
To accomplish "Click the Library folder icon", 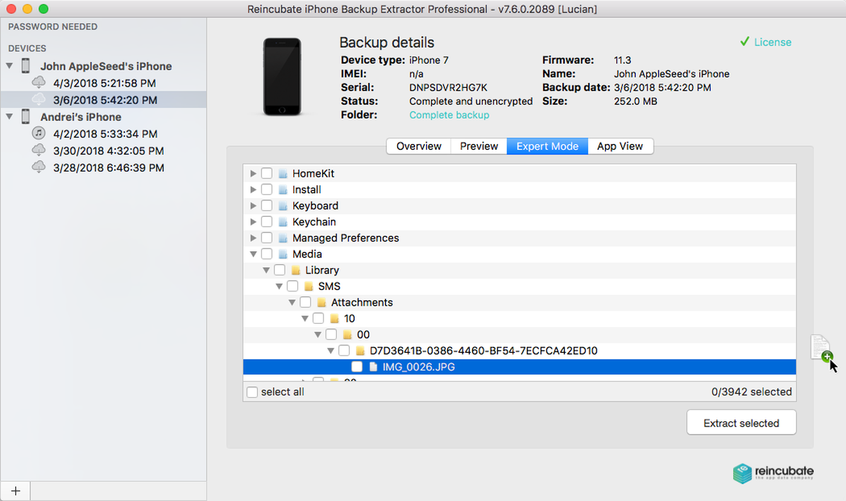I will pyautogui.click(x=295, y=270).
